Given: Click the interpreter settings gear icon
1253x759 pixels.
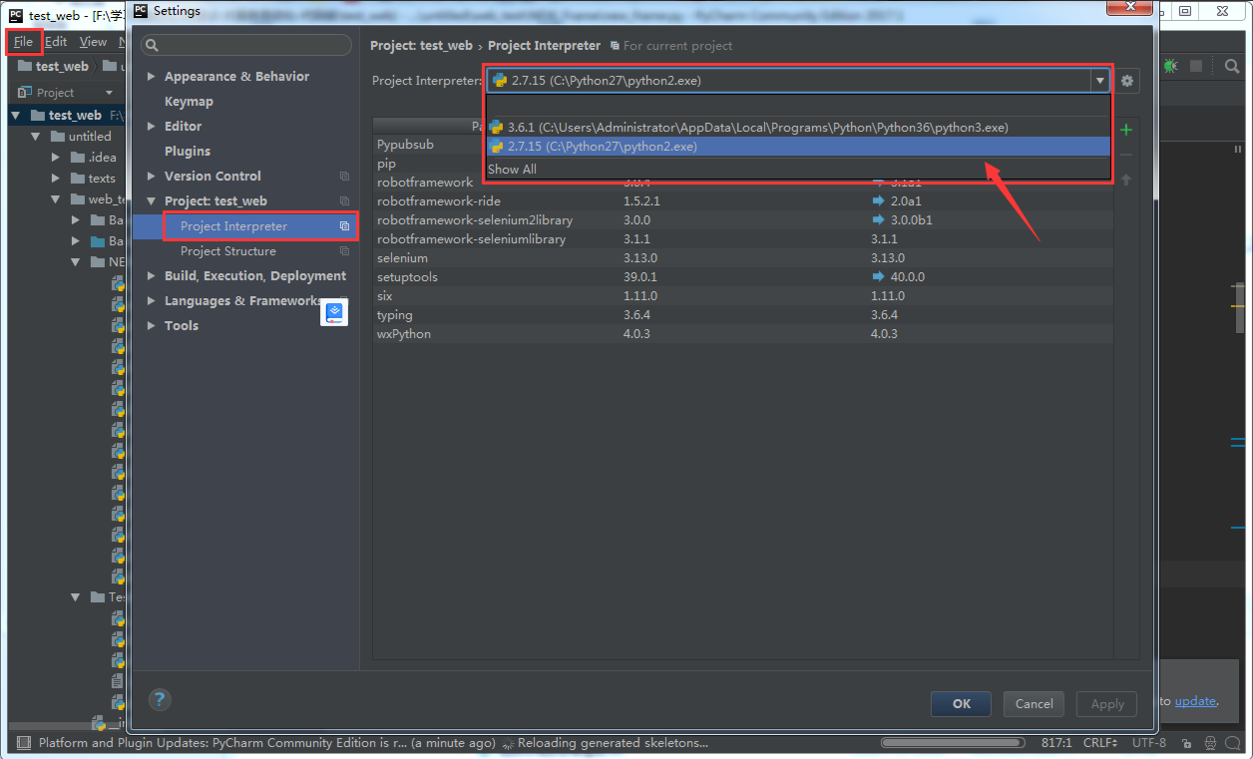Looking at the screenshot, I should click(x=1127, y=81).
